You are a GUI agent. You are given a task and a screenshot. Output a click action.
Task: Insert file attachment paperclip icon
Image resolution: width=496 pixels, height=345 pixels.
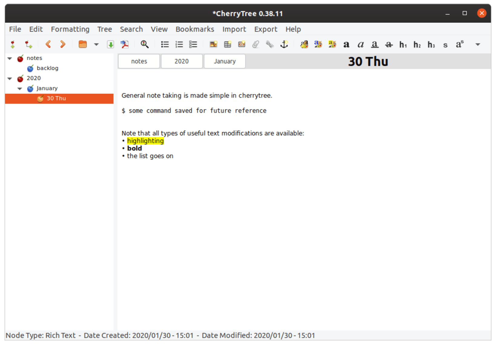pyautogui.click(x=256, y=44)
